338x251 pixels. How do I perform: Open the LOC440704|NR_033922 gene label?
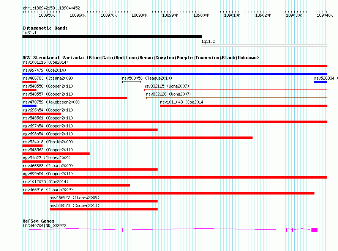pos(44,226)
